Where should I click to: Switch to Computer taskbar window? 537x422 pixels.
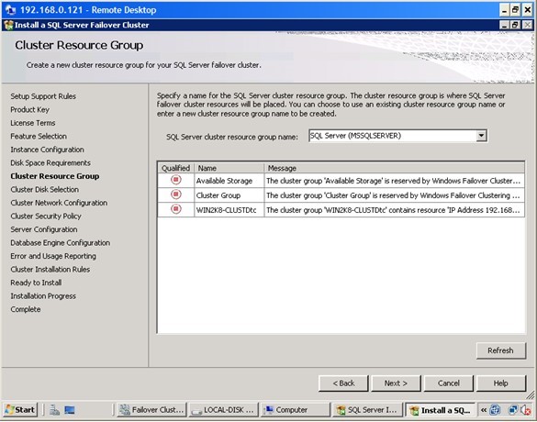tap(296, 410)
